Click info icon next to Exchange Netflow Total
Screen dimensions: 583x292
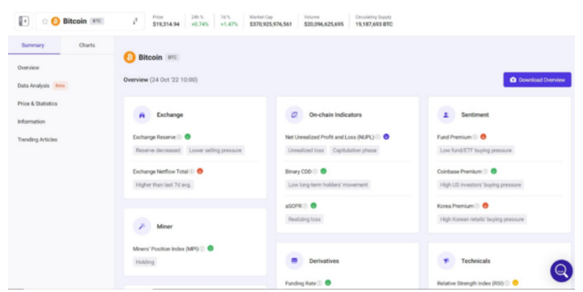[192, 172]
